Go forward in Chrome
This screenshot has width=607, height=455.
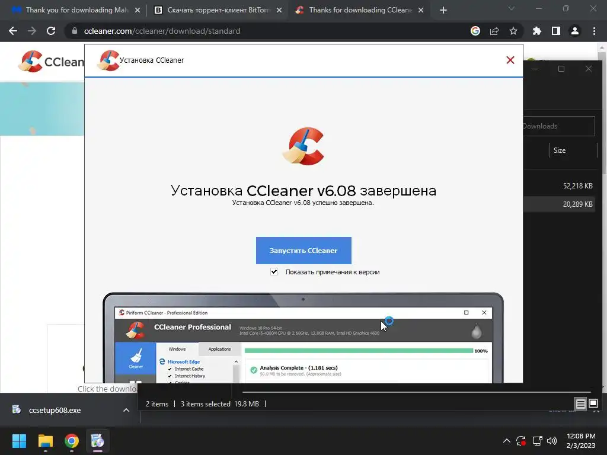point(32,31)
